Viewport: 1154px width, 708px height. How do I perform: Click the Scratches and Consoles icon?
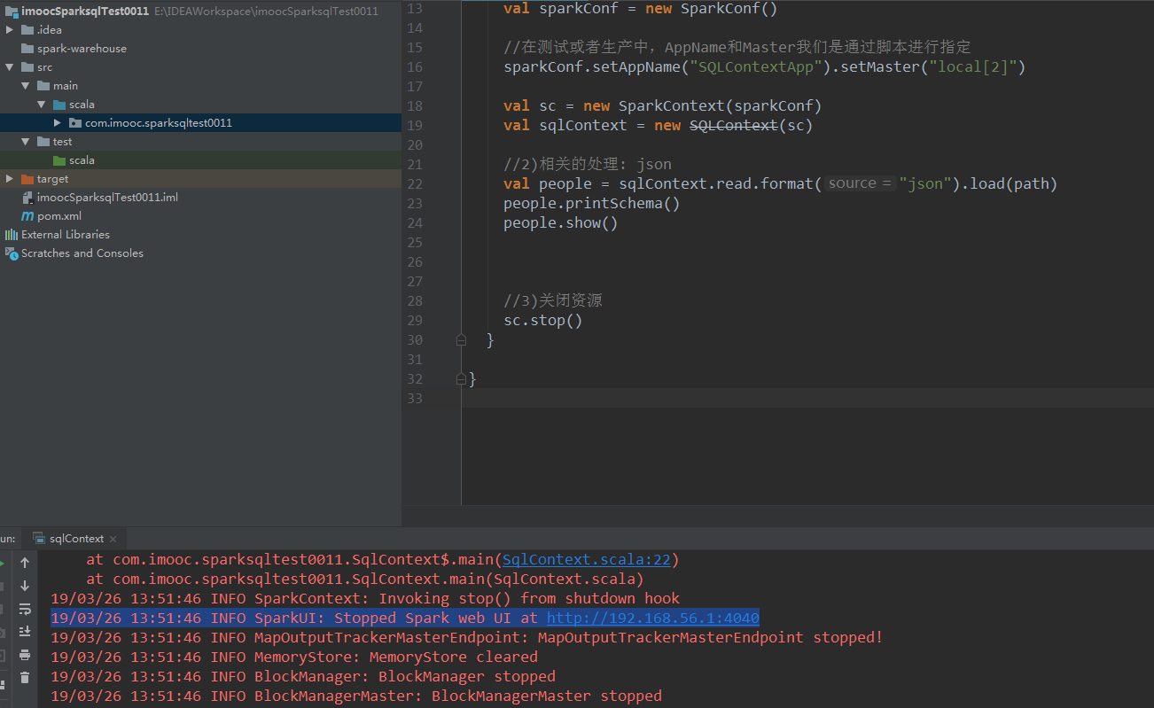point(12,253)
